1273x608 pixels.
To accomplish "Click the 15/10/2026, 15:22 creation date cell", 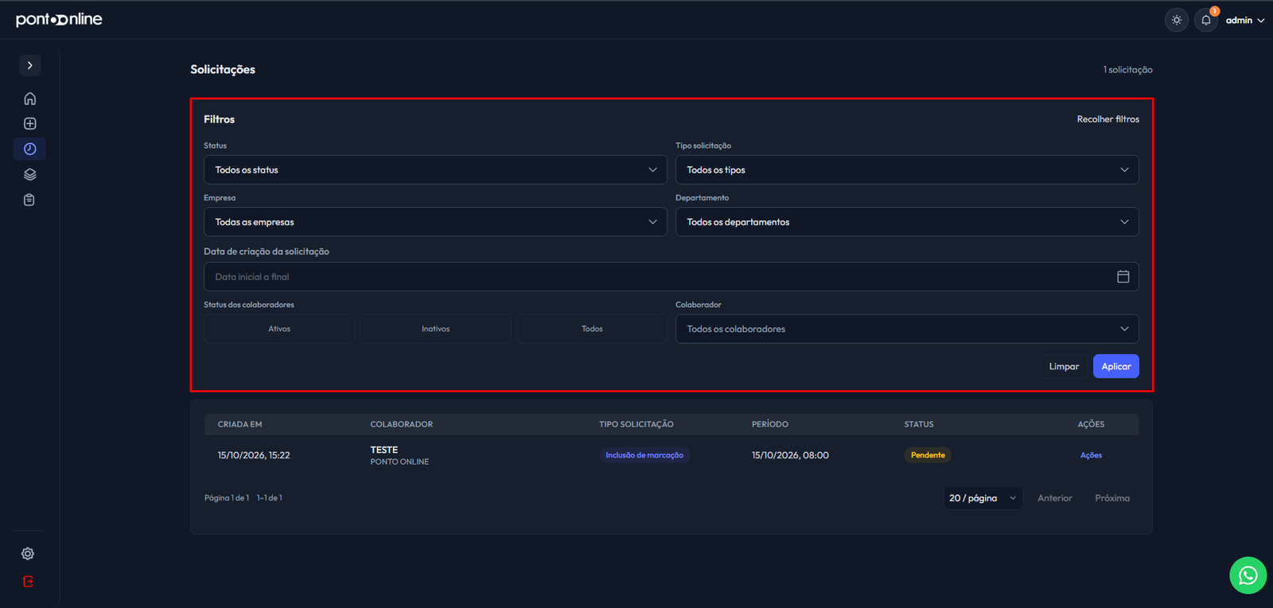I will (254, 455).
